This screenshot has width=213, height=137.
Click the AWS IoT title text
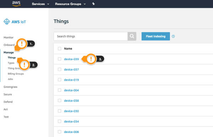19,22
